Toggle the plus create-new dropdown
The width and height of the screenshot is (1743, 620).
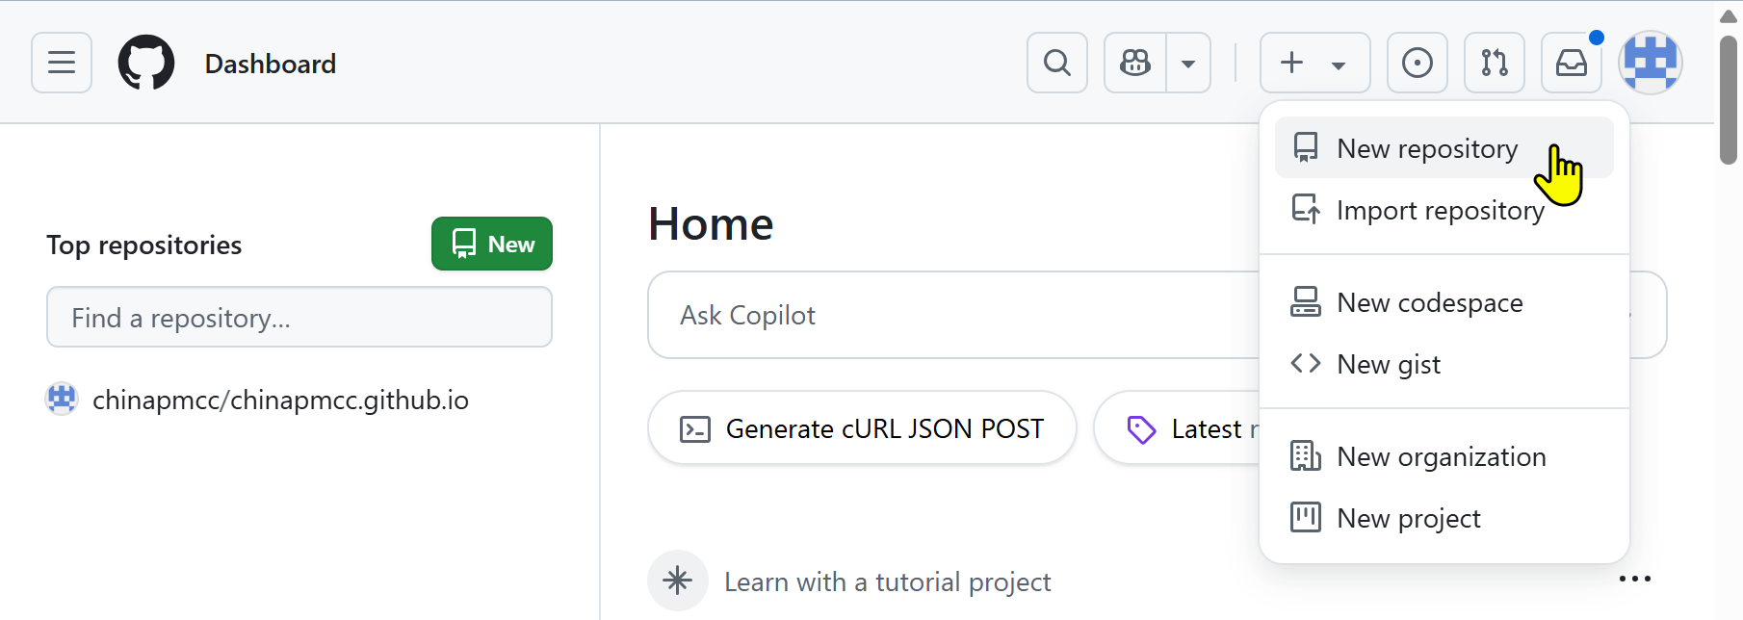click(1314, 63)
